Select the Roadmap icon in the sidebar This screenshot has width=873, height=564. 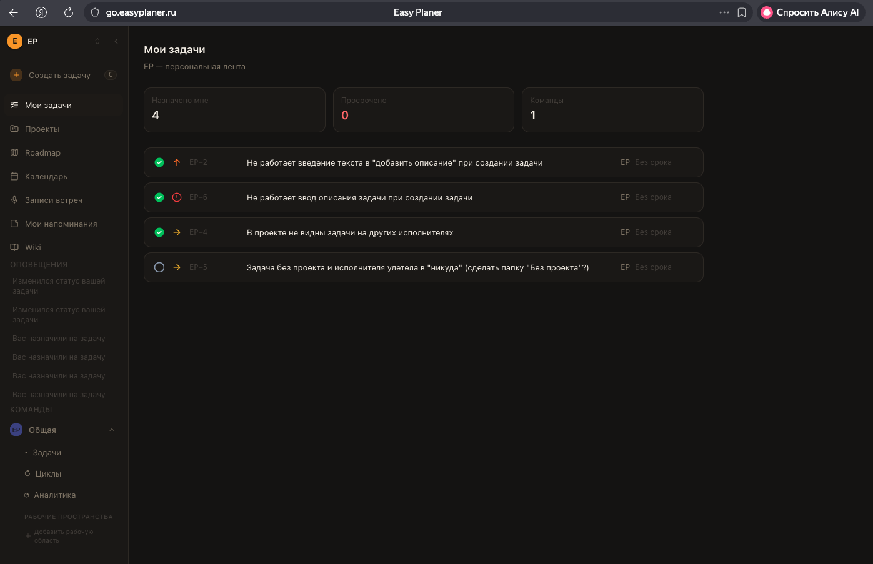[x=14, y=152]
